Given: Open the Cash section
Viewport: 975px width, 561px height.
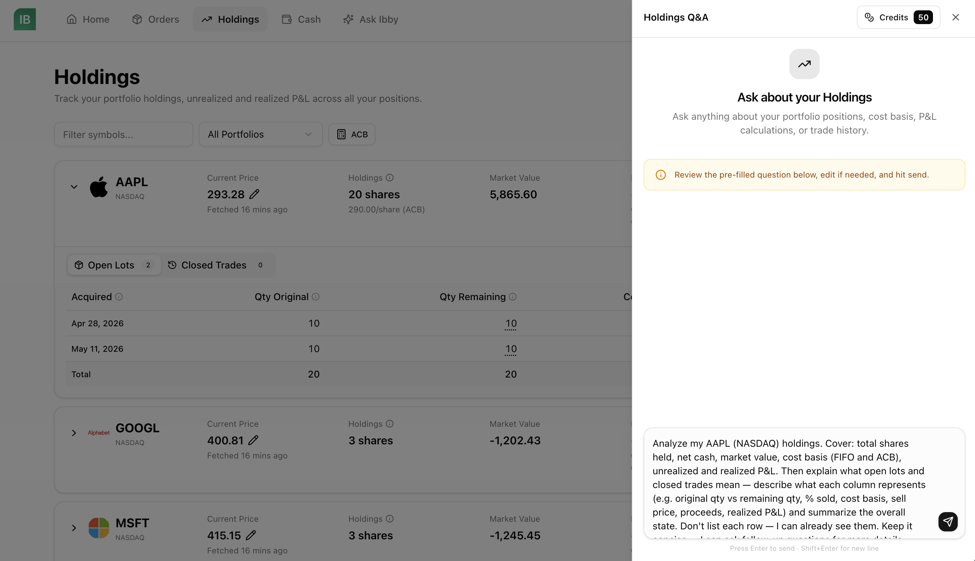Looking at the screenshot, I should pyautogui.click(x=301, y=19).
